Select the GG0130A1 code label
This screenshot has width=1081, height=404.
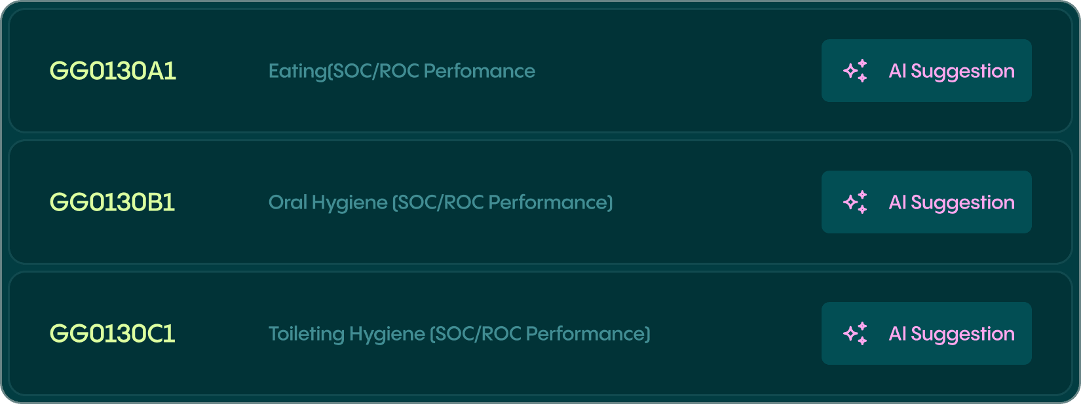pyautogui.click(x=113, y=71)
